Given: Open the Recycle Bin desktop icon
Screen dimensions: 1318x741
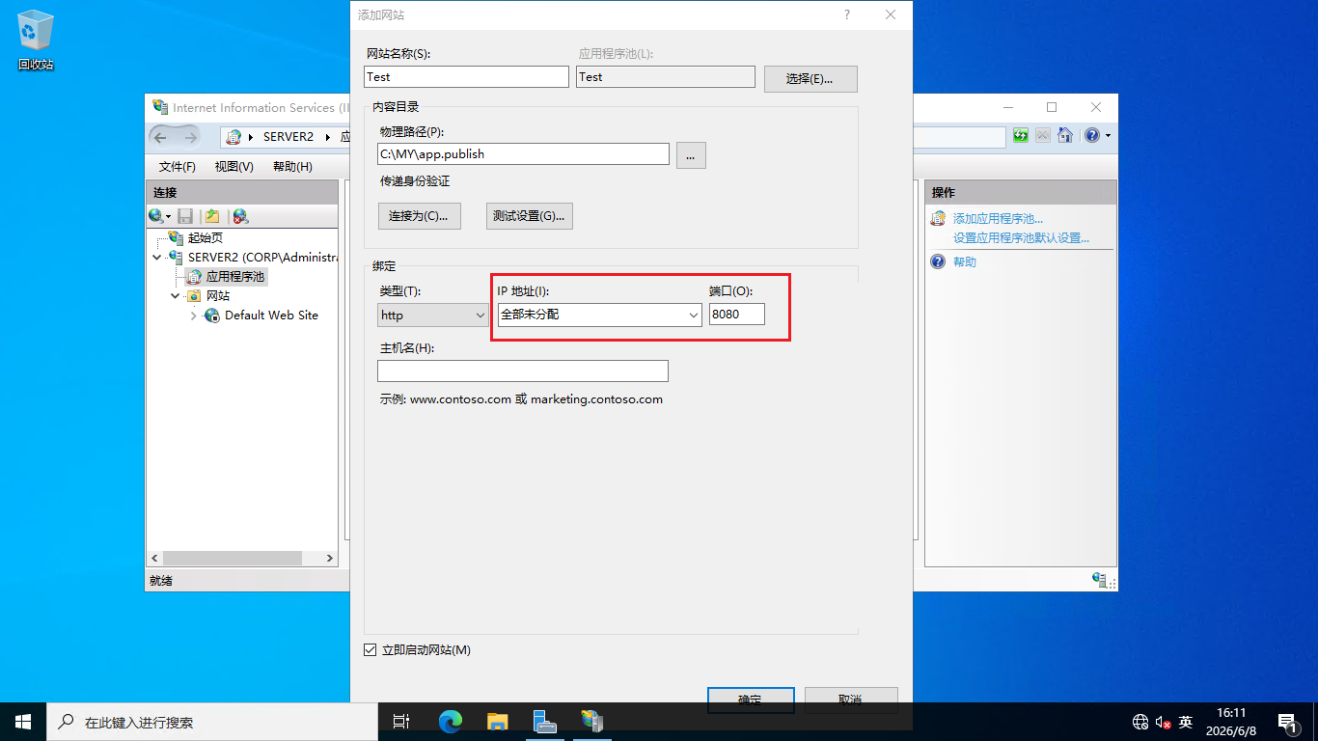Looking at the screenshot, I should click(36, 41).
